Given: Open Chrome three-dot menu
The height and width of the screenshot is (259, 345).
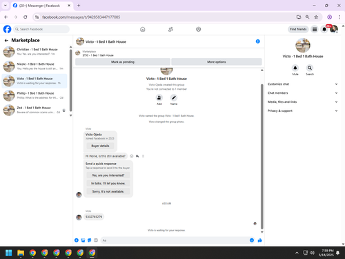Looking at the screenshot, I should coord(339,17).
